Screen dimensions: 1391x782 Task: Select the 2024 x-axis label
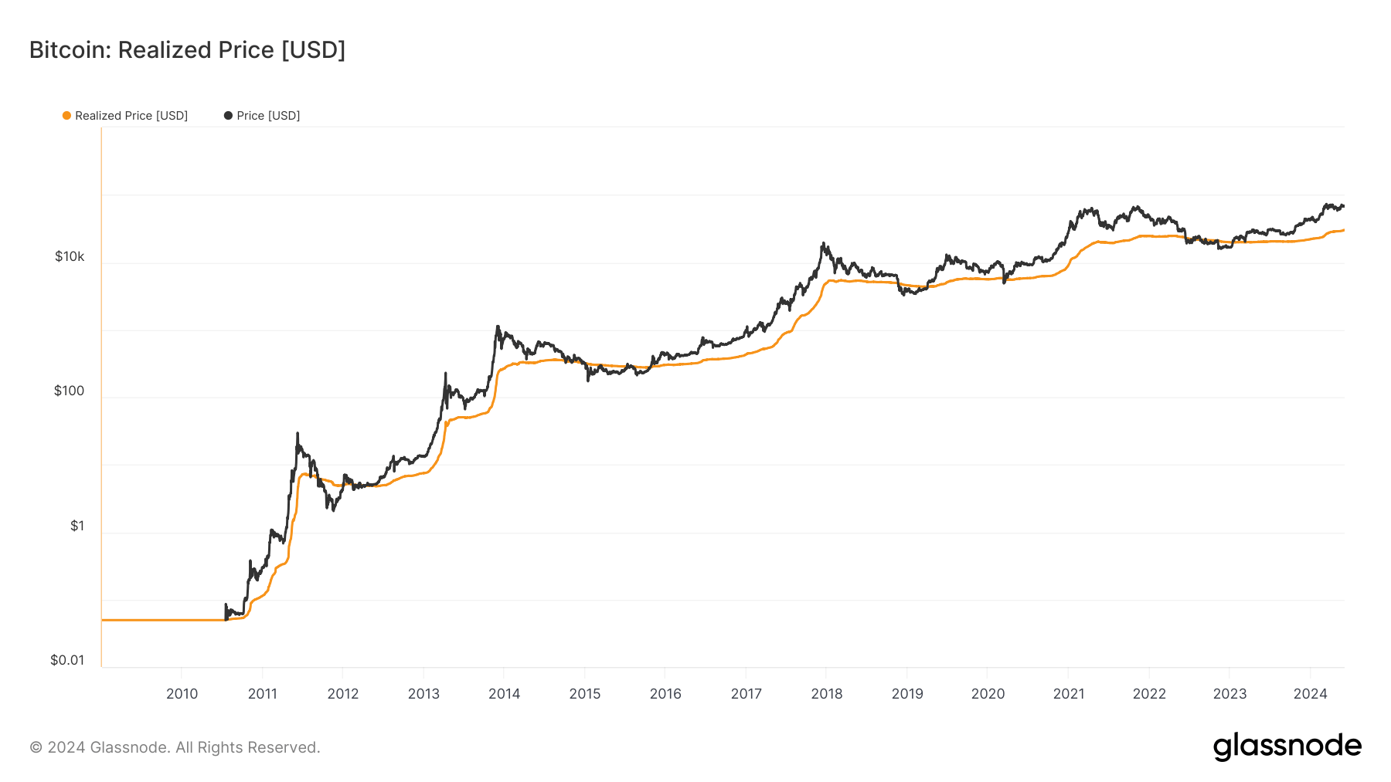click(1310, 693)
